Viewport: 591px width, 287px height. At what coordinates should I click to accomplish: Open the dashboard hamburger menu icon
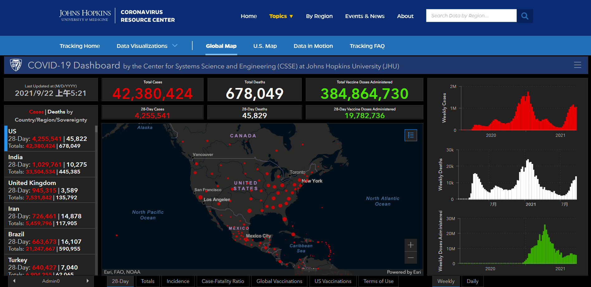pos(577,65)
